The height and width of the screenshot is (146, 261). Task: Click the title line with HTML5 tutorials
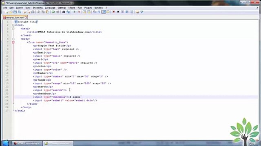click(x=64, y=32)
